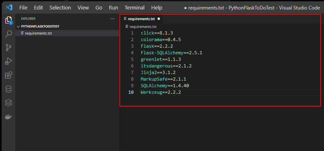Select requirements.txt in Explorer tree
Viewport: 324px width, 151px height.
[67, 33]
